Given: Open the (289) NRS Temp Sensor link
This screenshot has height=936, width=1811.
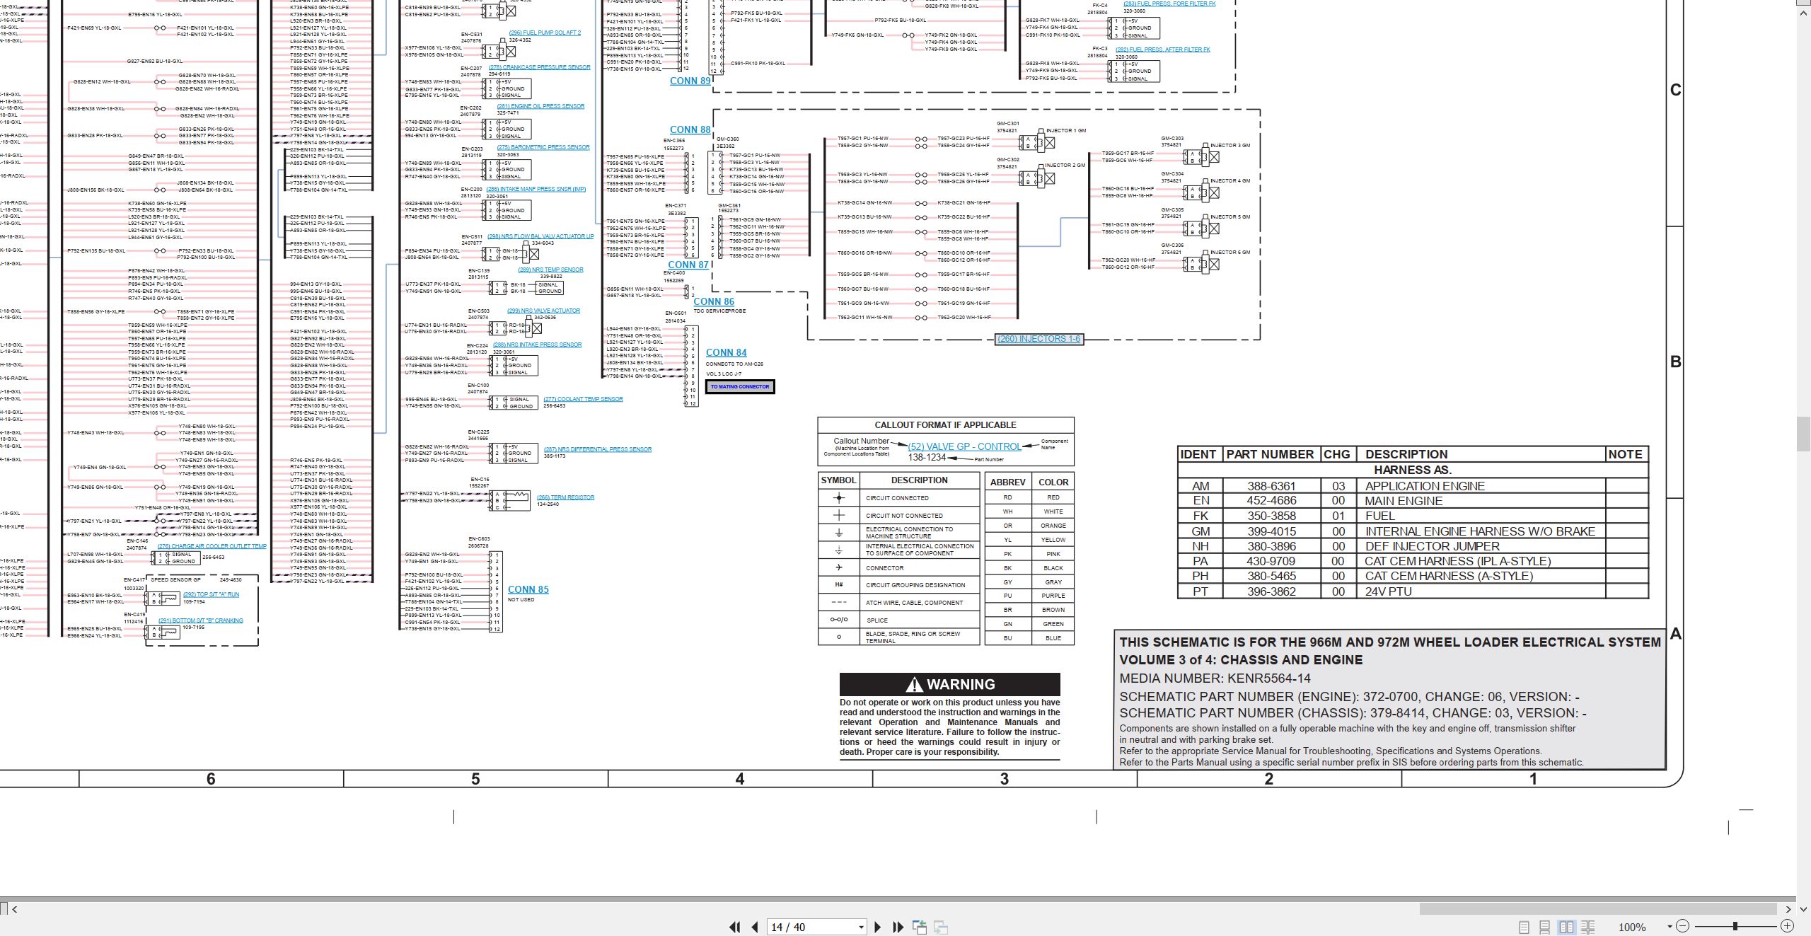Looking at the screenshot, I should (550, 270).
